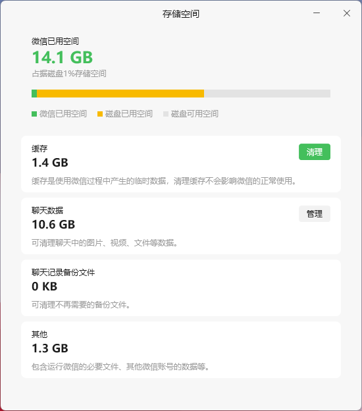Click the gray 磁盘可用空间 legend square
This screenshot has height=411, width=362.
[166, 114]
